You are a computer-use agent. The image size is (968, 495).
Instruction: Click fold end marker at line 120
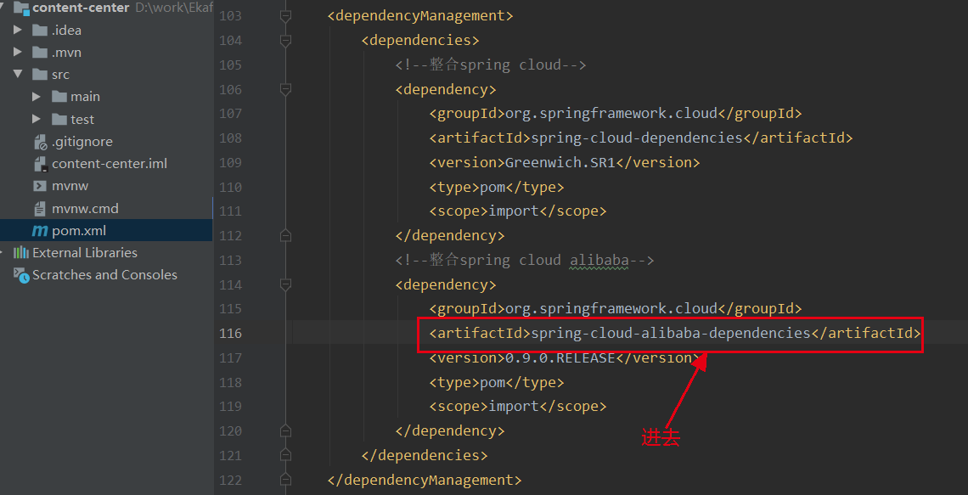pos(284,430)
